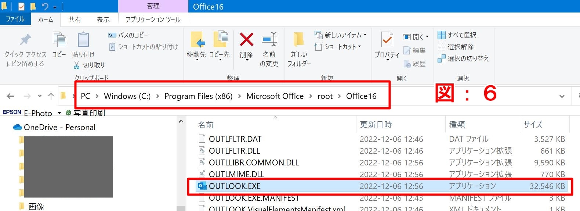Click the Pin to Quick access icon
Screen dimensions: 580x211
[25, 40]
